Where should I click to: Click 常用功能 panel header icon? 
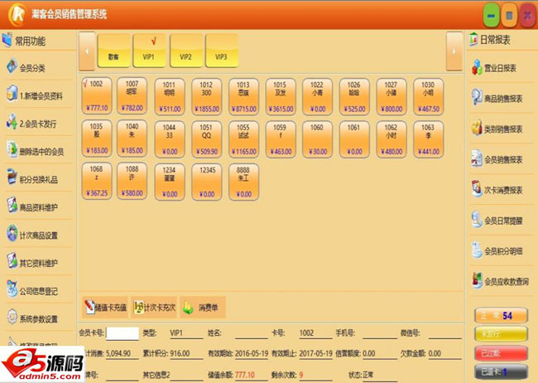point(7,40)
